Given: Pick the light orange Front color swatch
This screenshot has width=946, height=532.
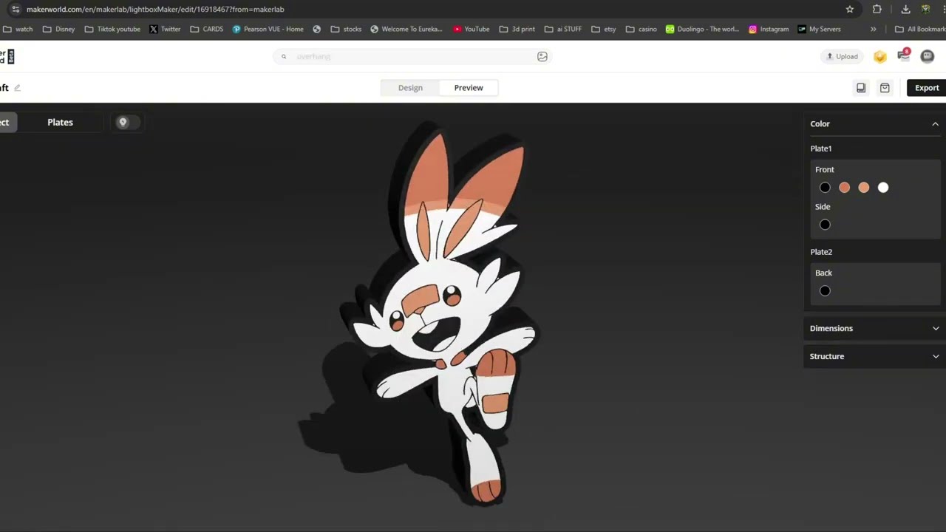Looking at the screenshot, I should pos(864,188).
